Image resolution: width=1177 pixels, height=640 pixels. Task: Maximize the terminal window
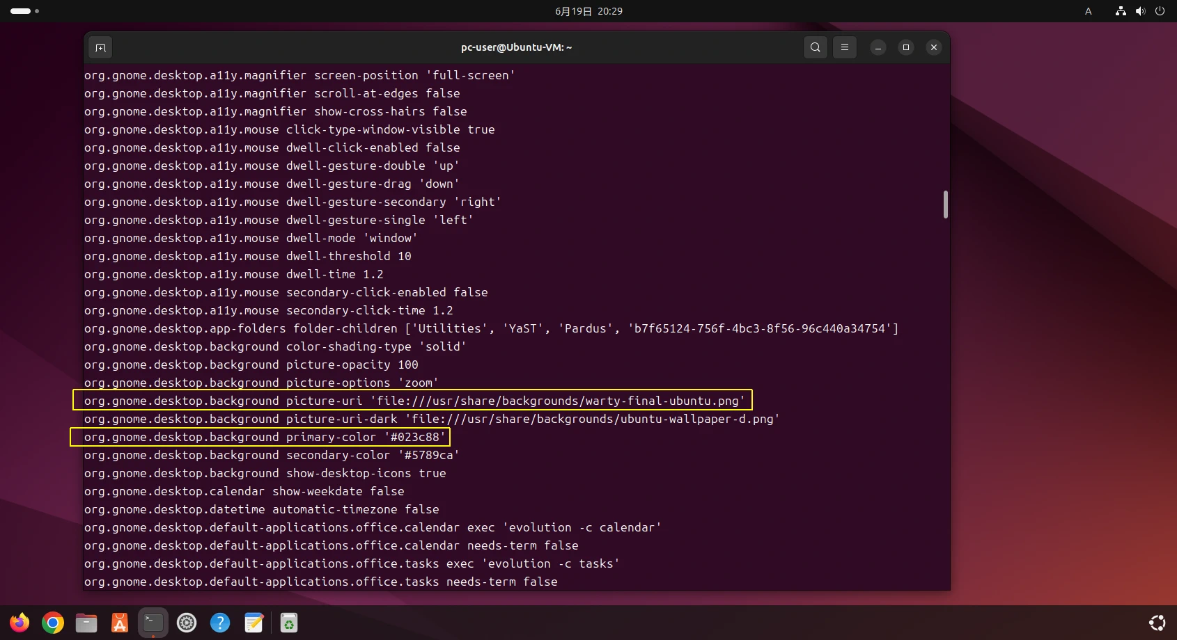pos(906,47)
